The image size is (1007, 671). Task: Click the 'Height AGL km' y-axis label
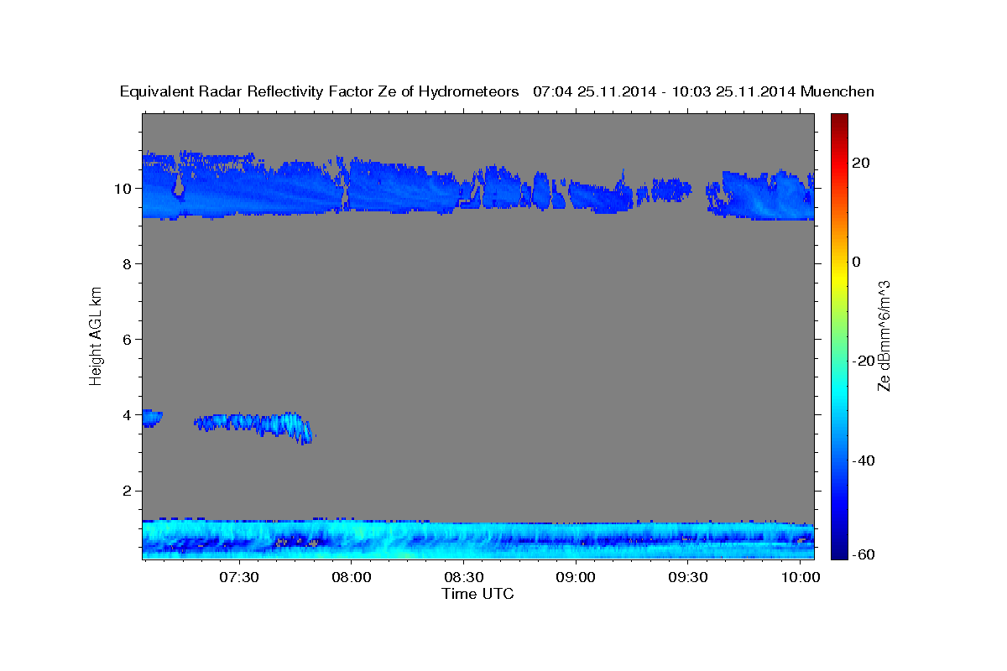click(x=96, y=335)
